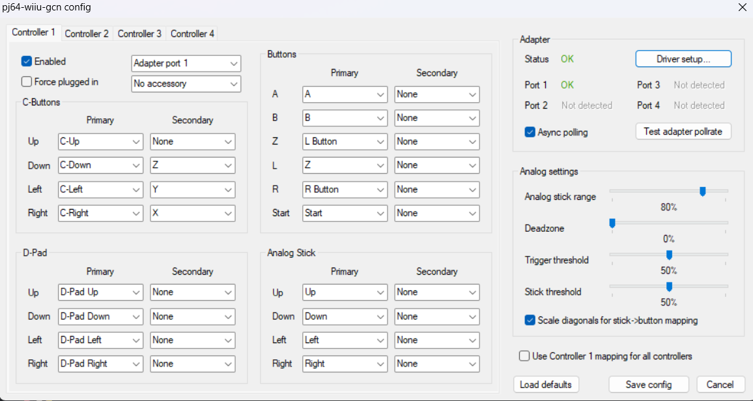Image resolution: width=753 pixels, height=401 pixels.
Task: Open the No accessory dropdown
Action: pos(186,83)
